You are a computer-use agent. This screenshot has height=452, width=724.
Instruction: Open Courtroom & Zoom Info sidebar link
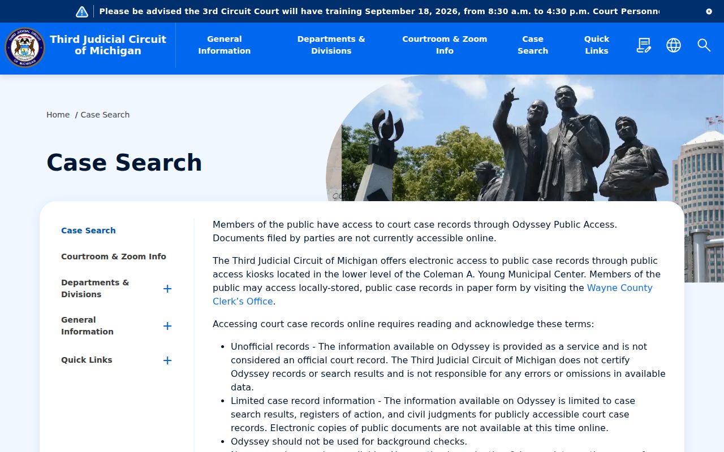click(x=114, y=257)
